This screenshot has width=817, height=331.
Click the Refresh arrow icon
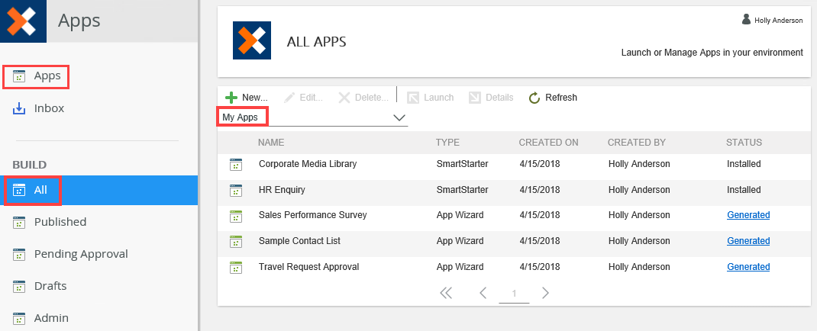[x=534, y=98]
